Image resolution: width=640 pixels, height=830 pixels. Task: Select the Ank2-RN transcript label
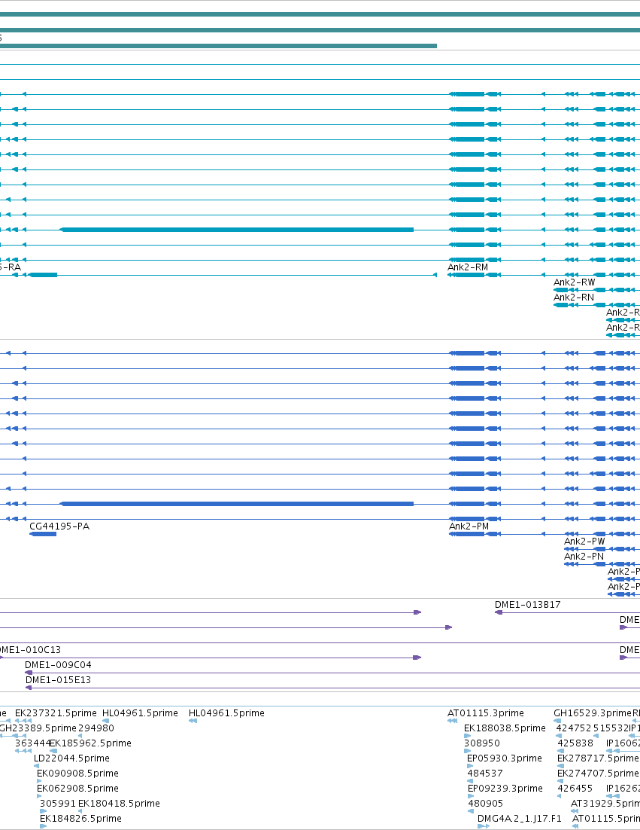click(x=573, y=298)
